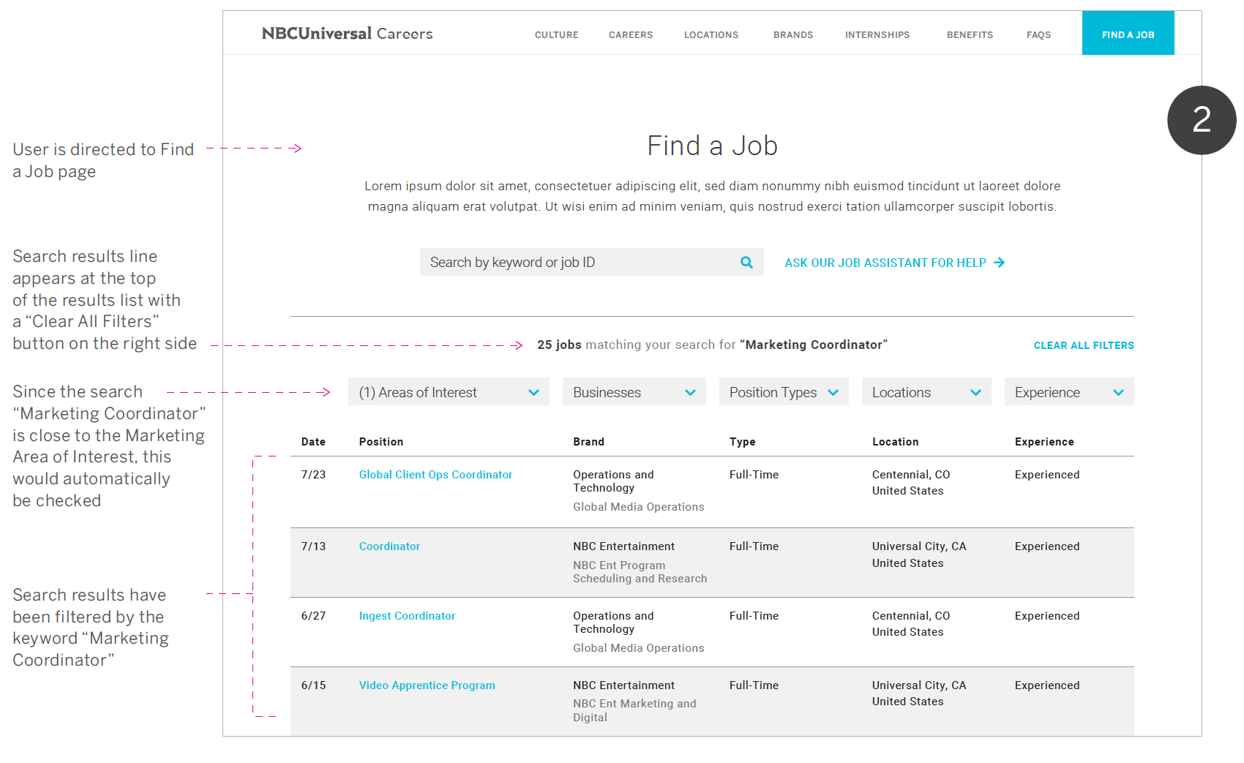Screen dimensions: 1244x763
Task: Open the Ingest Coordinator position
Action: (407, 616)
